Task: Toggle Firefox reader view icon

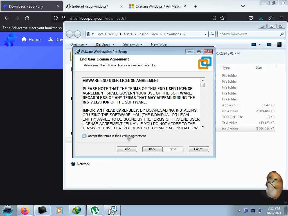Action: [x=214, y=18]
